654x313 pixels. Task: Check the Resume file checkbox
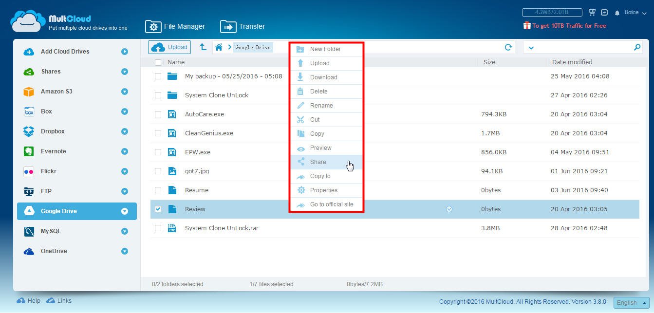tap(158, 190)
